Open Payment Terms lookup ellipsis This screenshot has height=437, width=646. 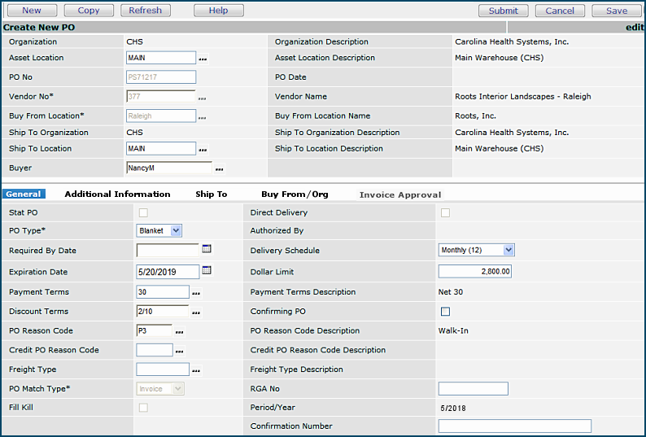(x=196, y=293)
